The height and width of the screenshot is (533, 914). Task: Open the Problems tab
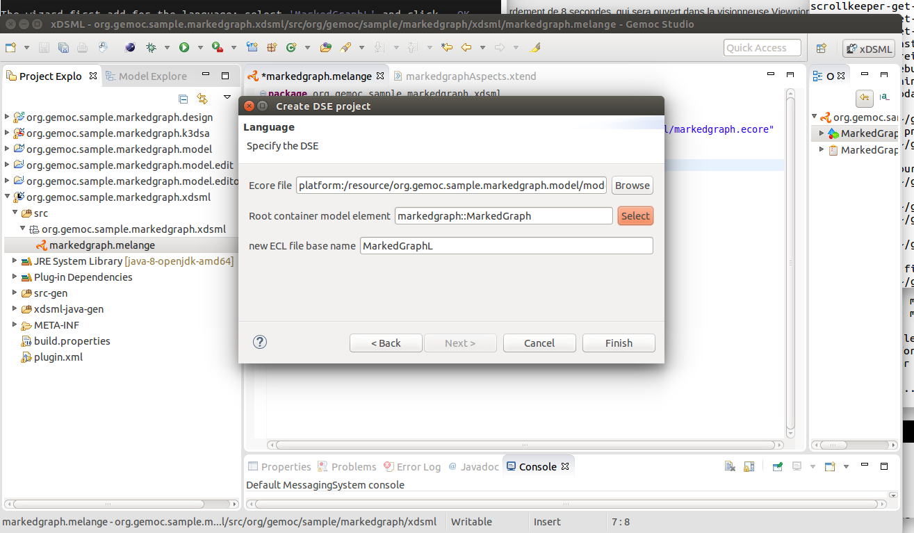click(347, 466)
